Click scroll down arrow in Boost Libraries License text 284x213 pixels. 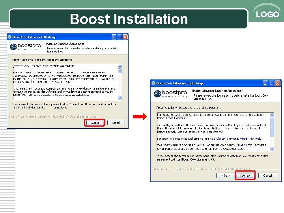click(272, 149)
